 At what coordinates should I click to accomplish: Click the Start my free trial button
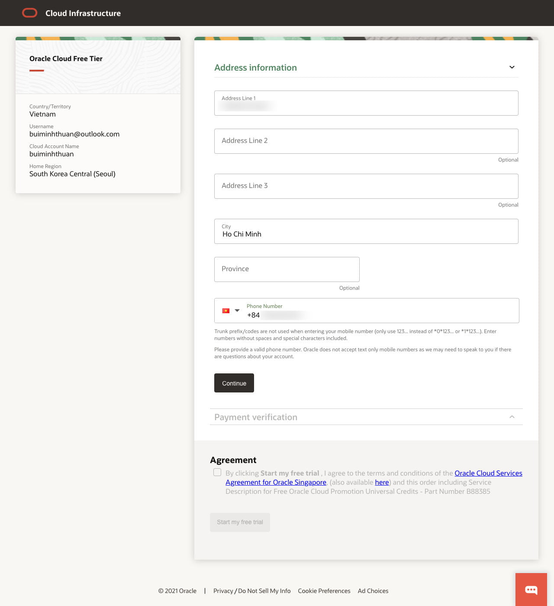pos(240,522)
